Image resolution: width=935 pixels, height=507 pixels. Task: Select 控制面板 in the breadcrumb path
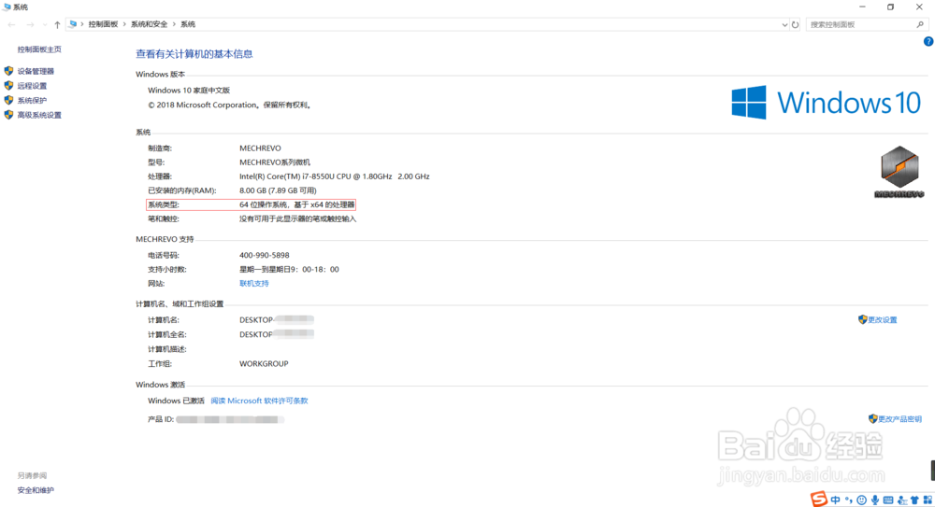(103, 24)
